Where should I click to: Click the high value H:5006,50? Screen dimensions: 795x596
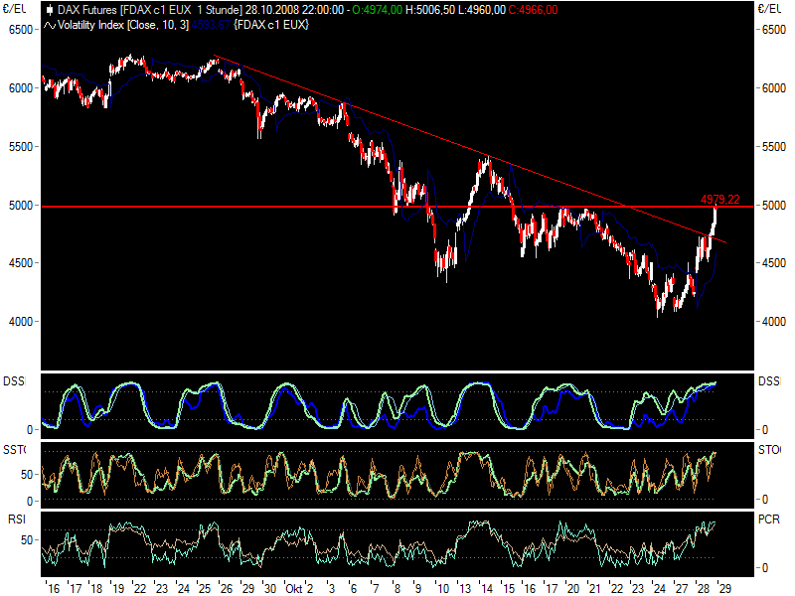[430, 10]
